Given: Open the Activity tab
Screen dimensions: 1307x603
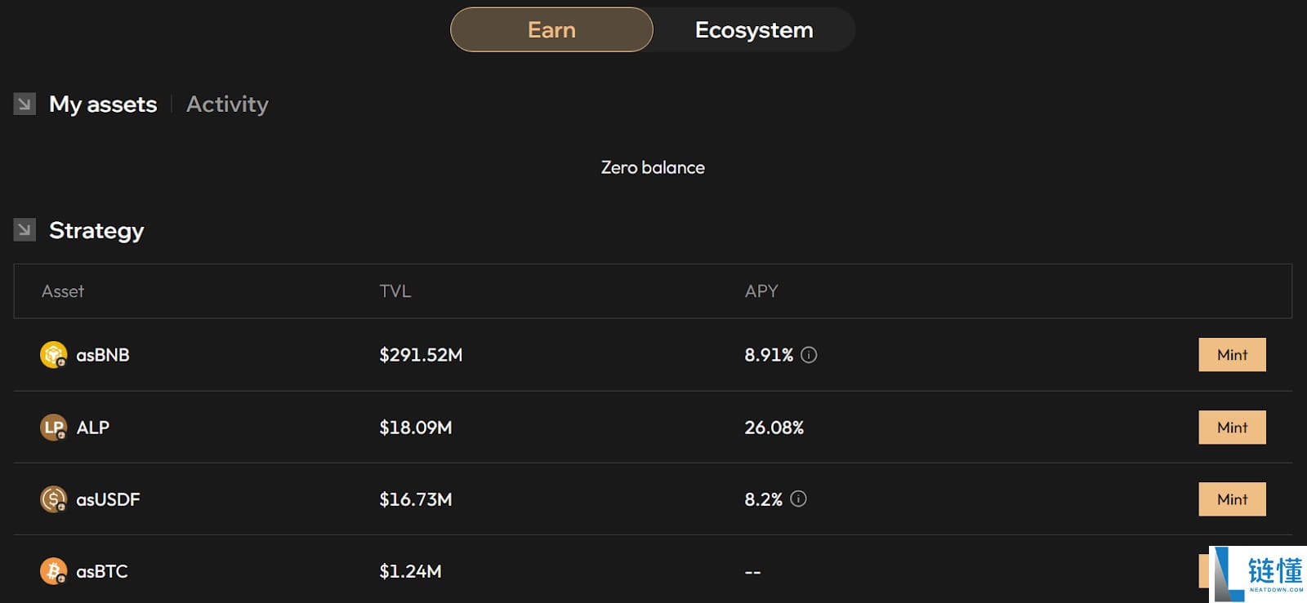Looking at the screenshot, I should [227, 104].
